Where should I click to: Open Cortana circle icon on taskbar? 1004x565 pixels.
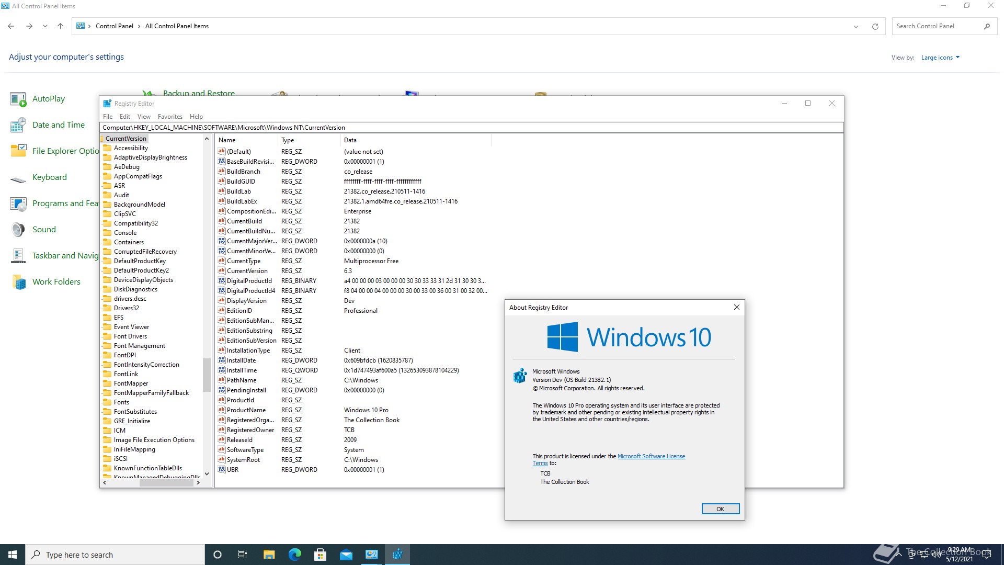(218, 555)
